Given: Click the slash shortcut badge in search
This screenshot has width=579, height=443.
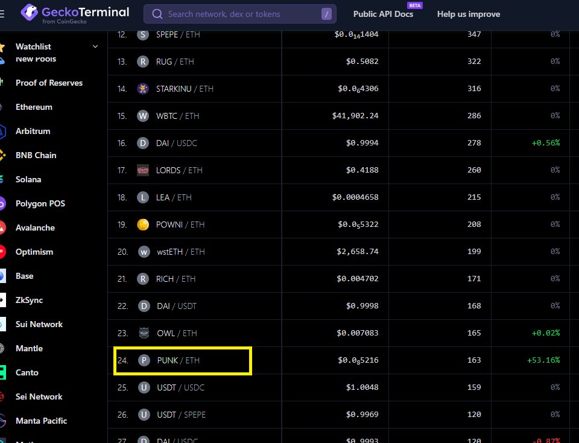Looking at the screenshot, I should pyautogui.click(x=326, y=14).
